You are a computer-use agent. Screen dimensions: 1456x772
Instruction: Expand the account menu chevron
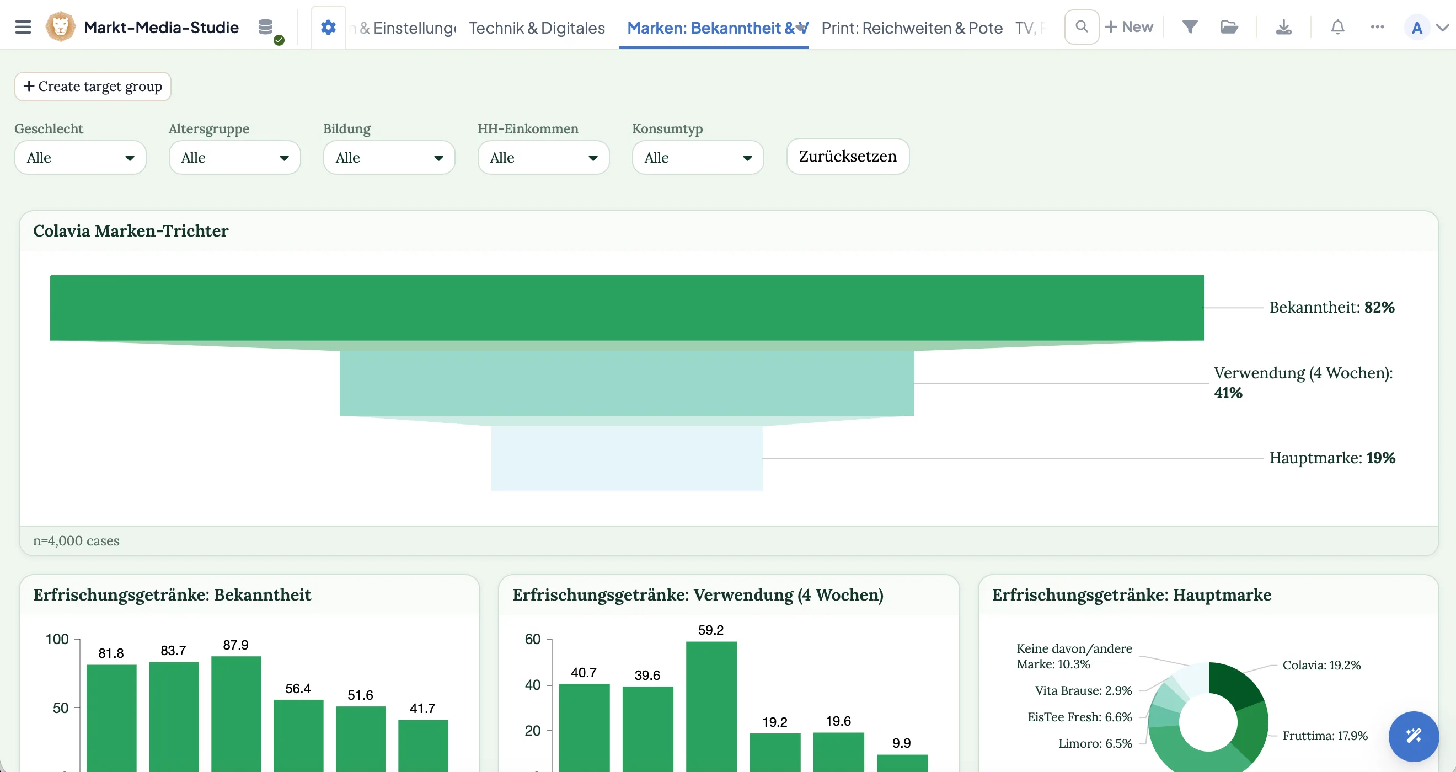[x=1443, y=27]
